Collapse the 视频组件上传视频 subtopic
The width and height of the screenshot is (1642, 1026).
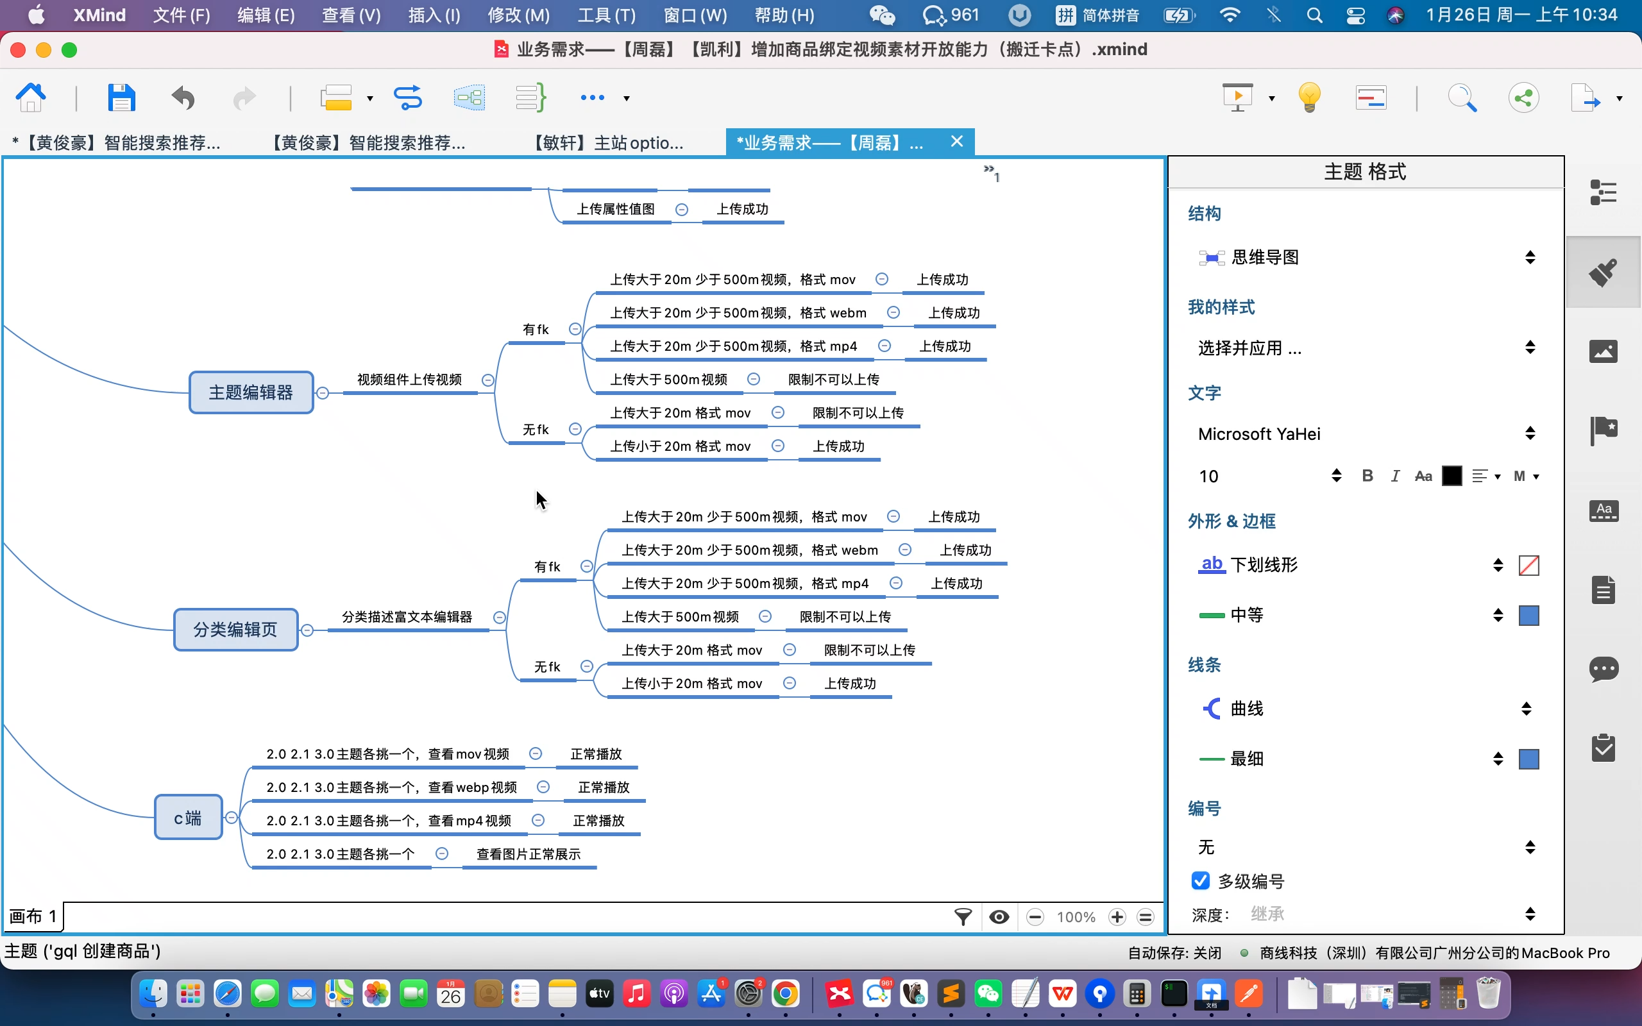pyautogui.click(x=488, y=380)
